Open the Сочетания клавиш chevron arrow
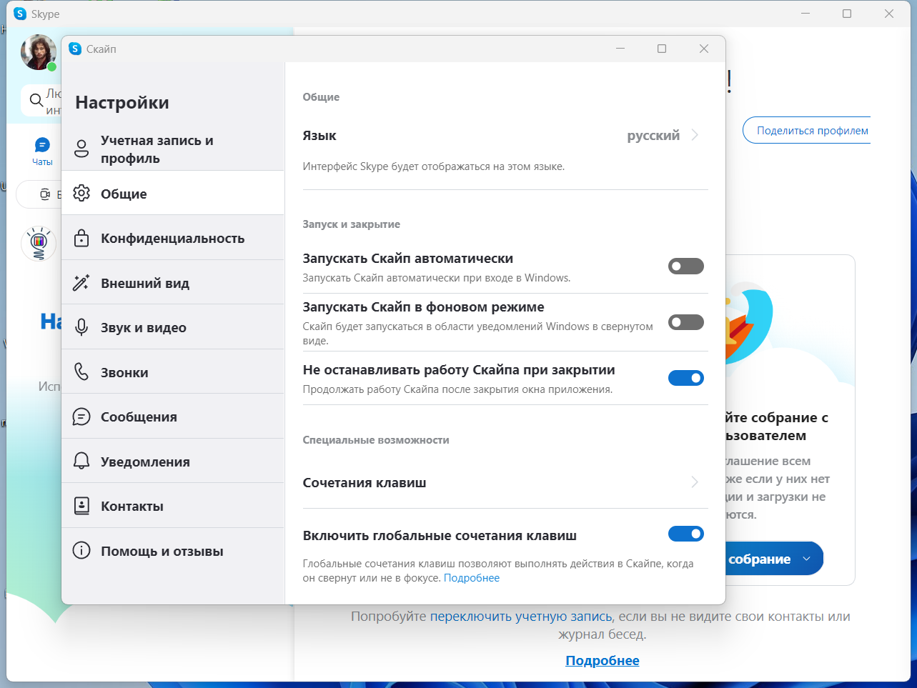 tap(695, 482)
